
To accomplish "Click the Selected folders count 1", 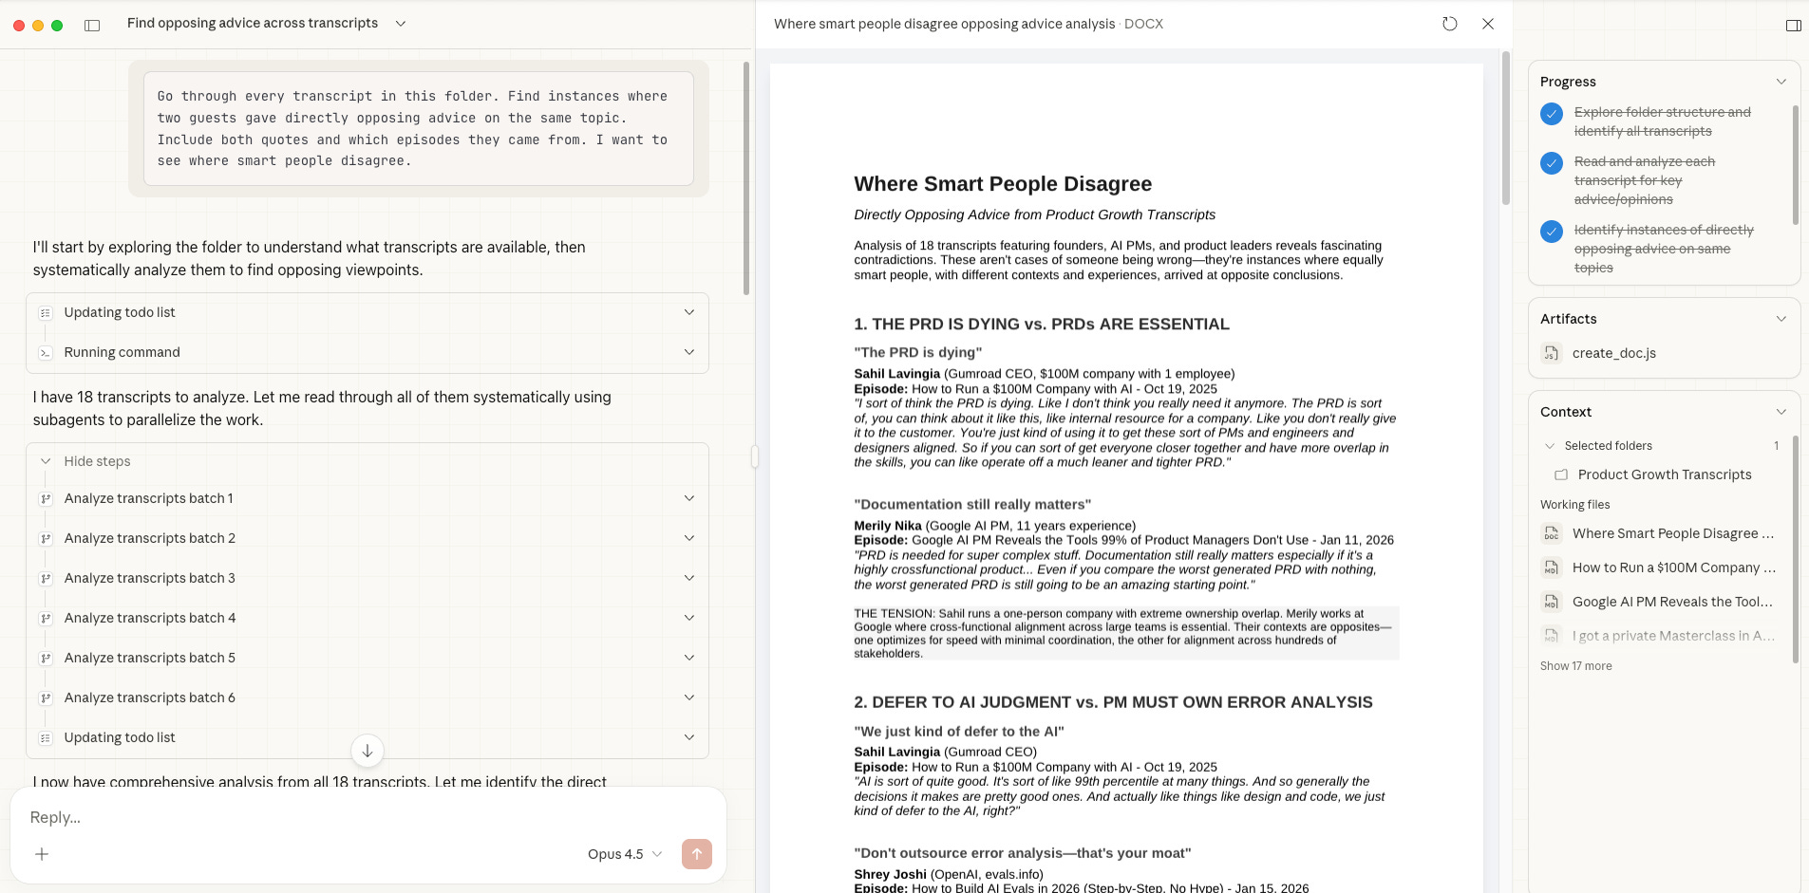I will coord(1776,446).
